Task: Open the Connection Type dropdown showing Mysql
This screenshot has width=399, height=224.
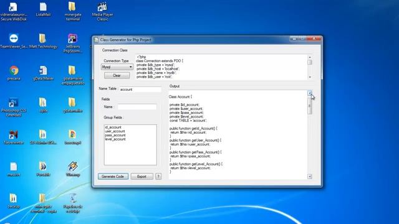Action: [x=117, y=67]
